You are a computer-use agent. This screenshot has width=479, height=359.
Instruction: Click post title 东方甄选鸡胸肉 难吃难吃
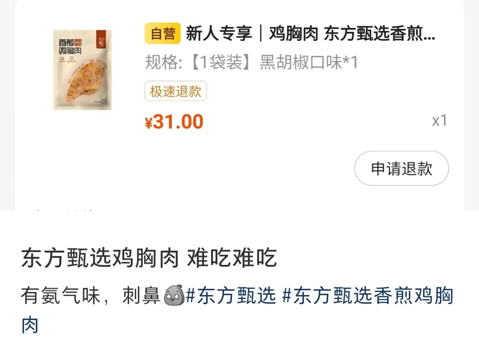149,258
